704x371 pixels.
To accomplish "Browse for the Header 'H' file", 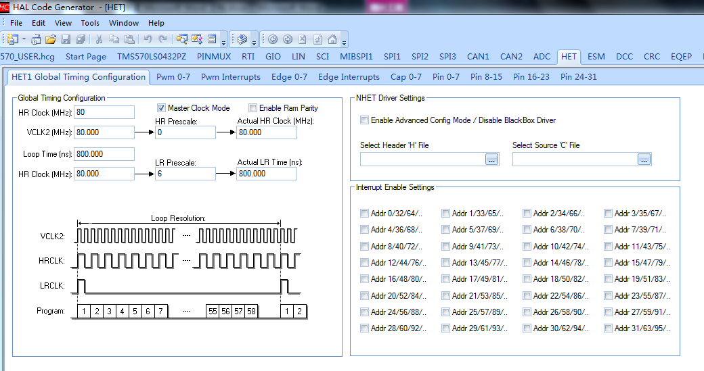I will click(x=491, y=159).
